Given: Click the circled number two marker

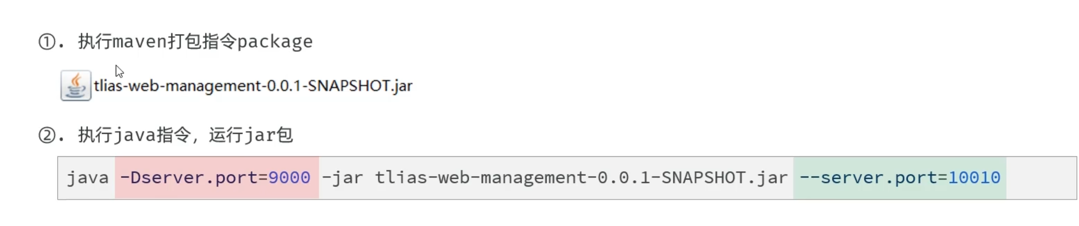Looking at the screenshot, I should [47, 136].
